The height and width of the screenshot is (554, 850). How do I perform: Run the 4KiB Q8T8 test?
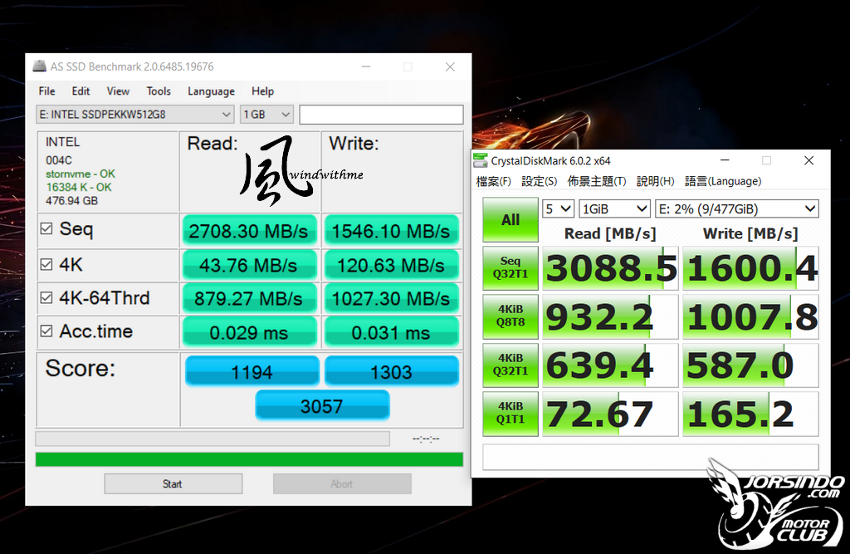coord(510,316)
